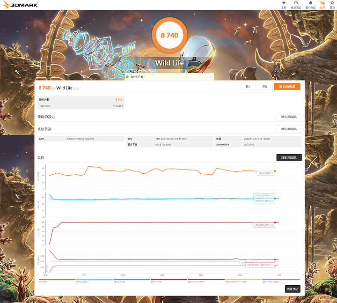Toggle the pink GPU core clock legend

point(281,281)
